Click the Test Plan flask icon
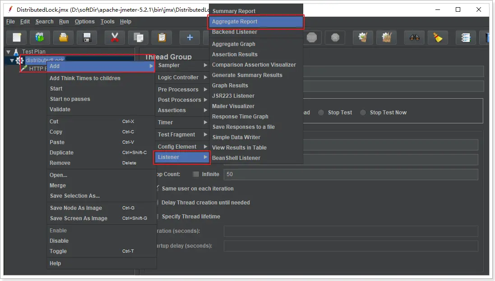The height and width of the screenshot is (281, 495). pyautogui.click(x=16, y=52)
